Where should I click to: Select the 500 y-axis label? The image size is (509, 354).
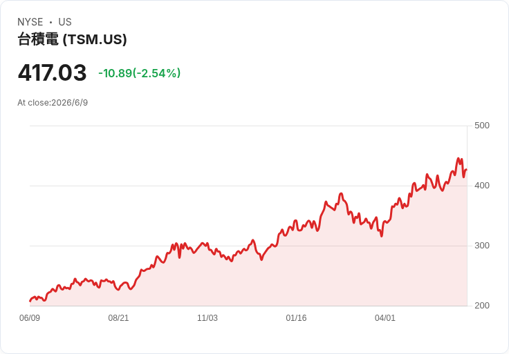(482, 126)
